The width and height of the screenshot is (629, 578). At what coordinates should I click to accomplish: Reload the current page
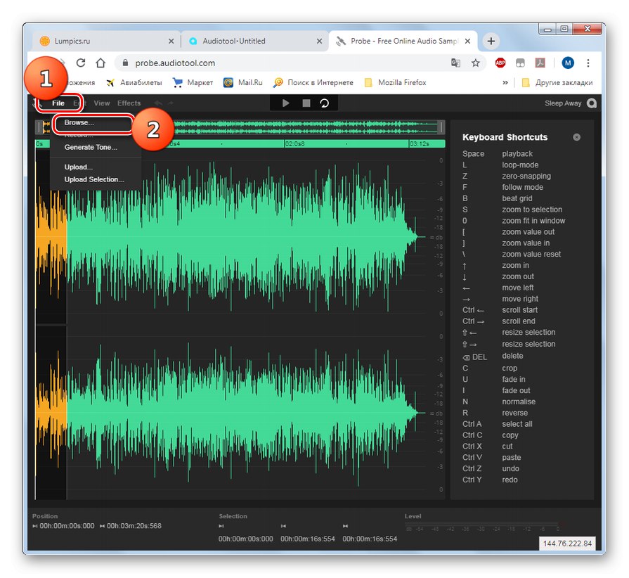pos(81,63)
